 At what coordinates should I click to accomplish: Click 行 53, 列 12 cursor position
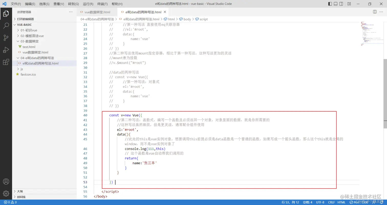click(x=290, y=202)
